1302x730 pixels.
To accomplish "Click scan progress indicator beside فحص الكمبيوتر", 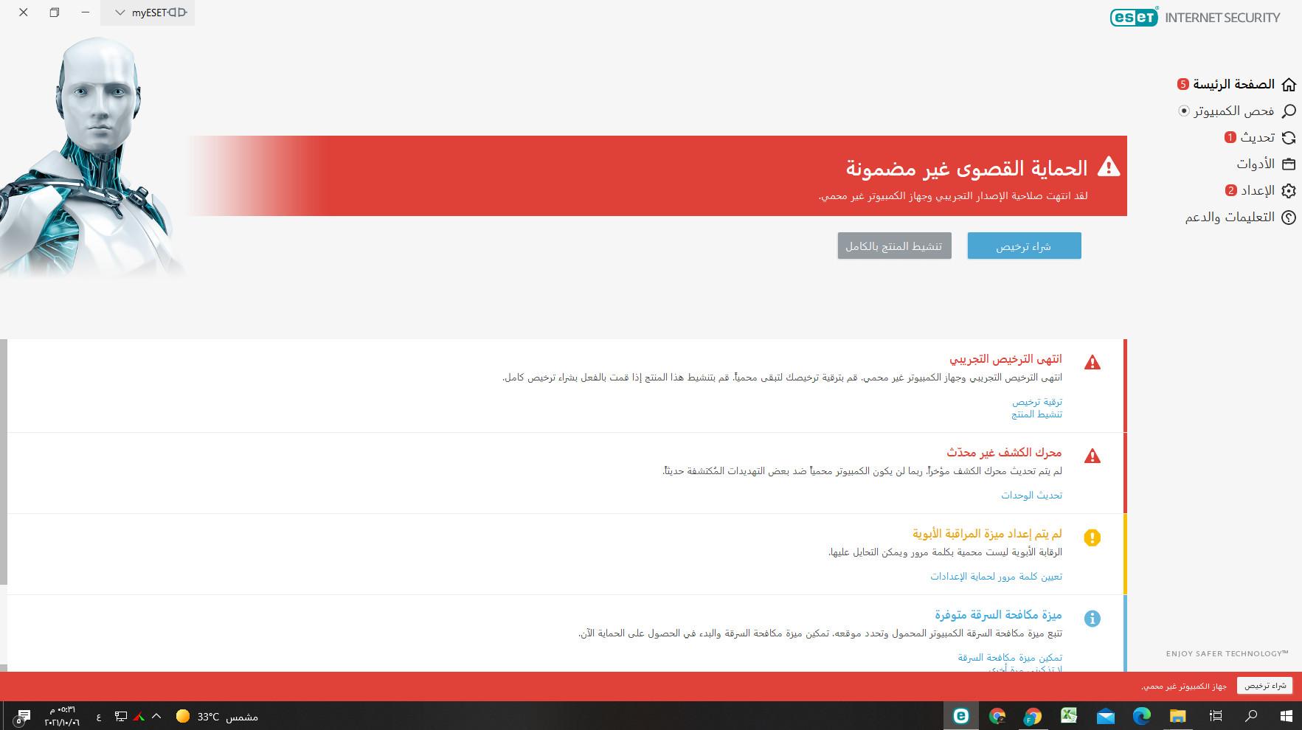I will click(1183, 111).
